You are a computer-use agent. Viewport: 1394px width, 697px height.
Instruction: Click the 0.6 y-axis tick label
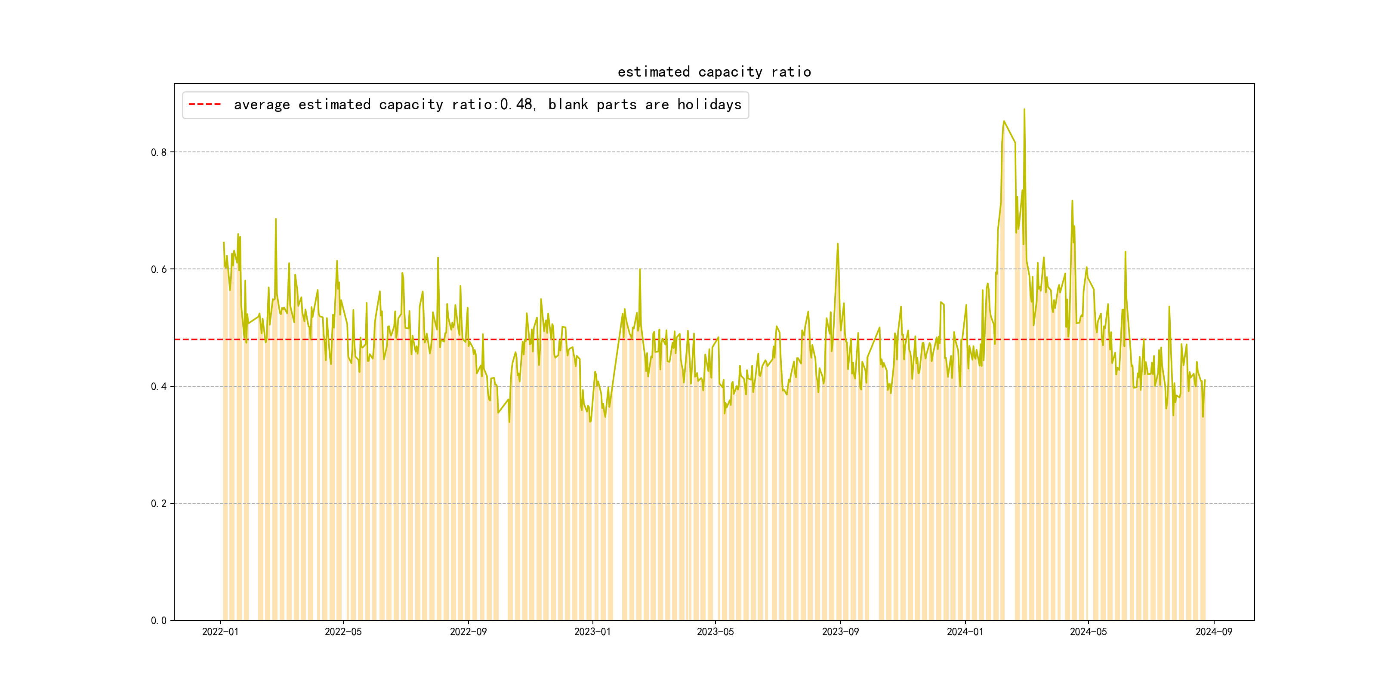[159, 269]
